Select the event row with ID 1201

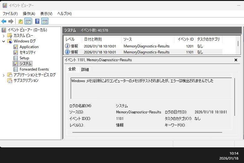point(143,46)
